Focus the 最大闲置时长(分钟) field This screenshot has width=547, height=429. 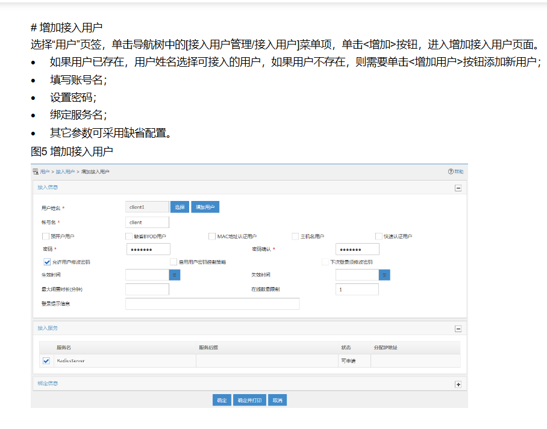pyautogui.click(x=147, y=289)
